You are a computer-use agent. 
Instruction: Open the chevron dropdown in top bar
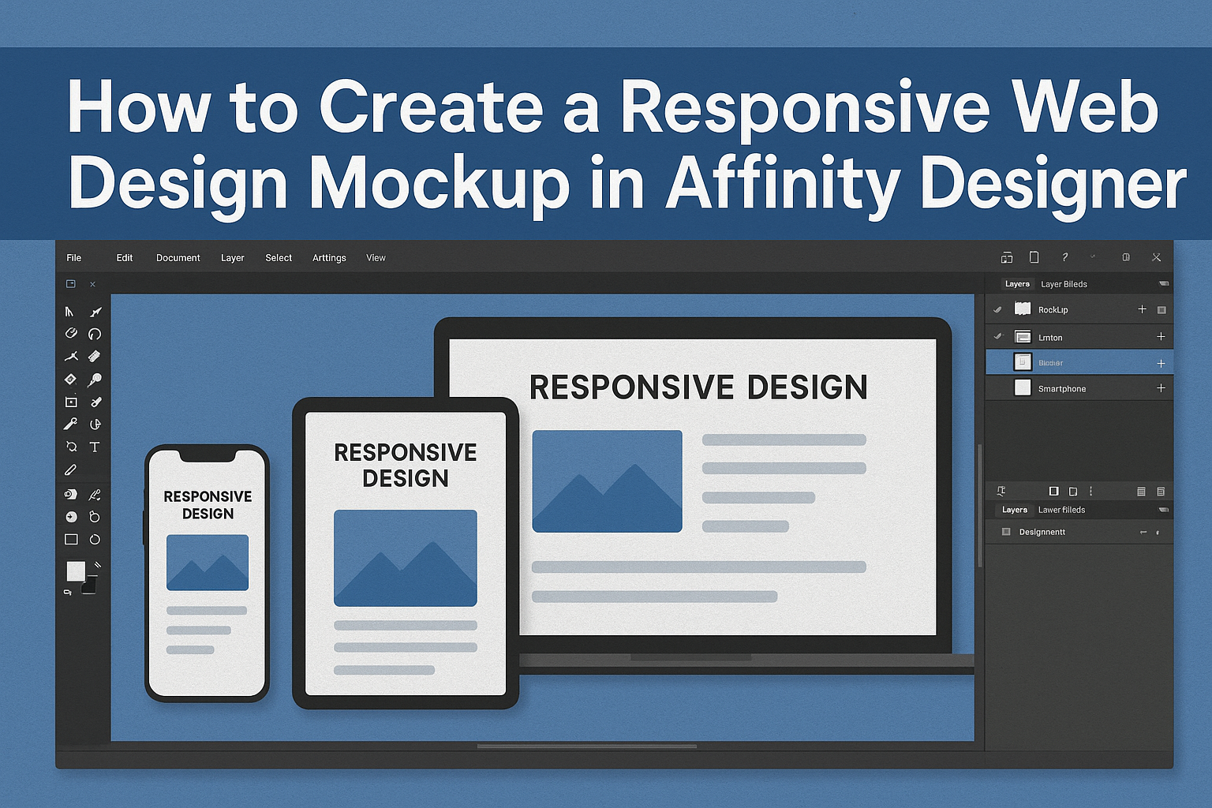tap(1093, 256)
